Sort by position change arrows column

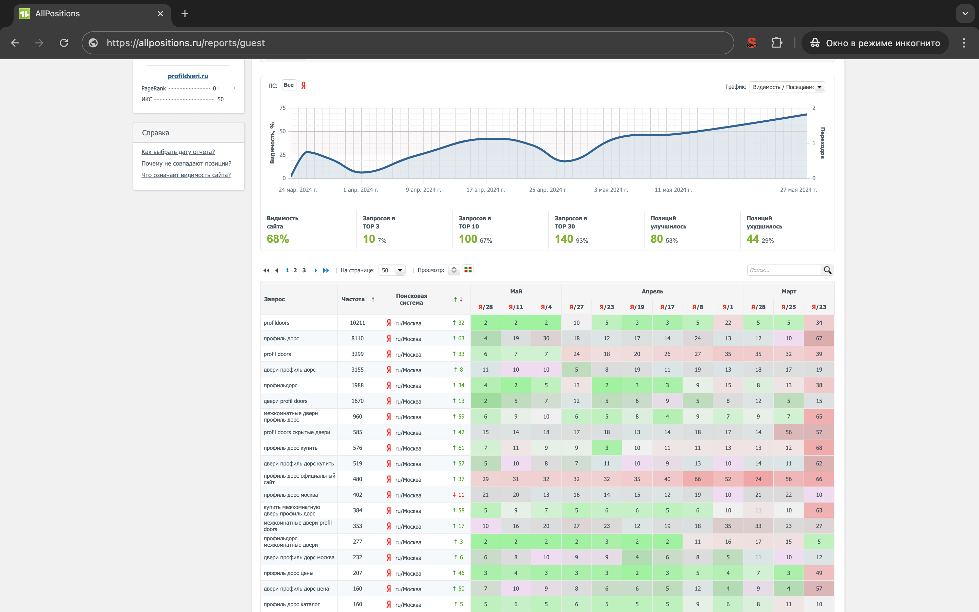(458, 300)
